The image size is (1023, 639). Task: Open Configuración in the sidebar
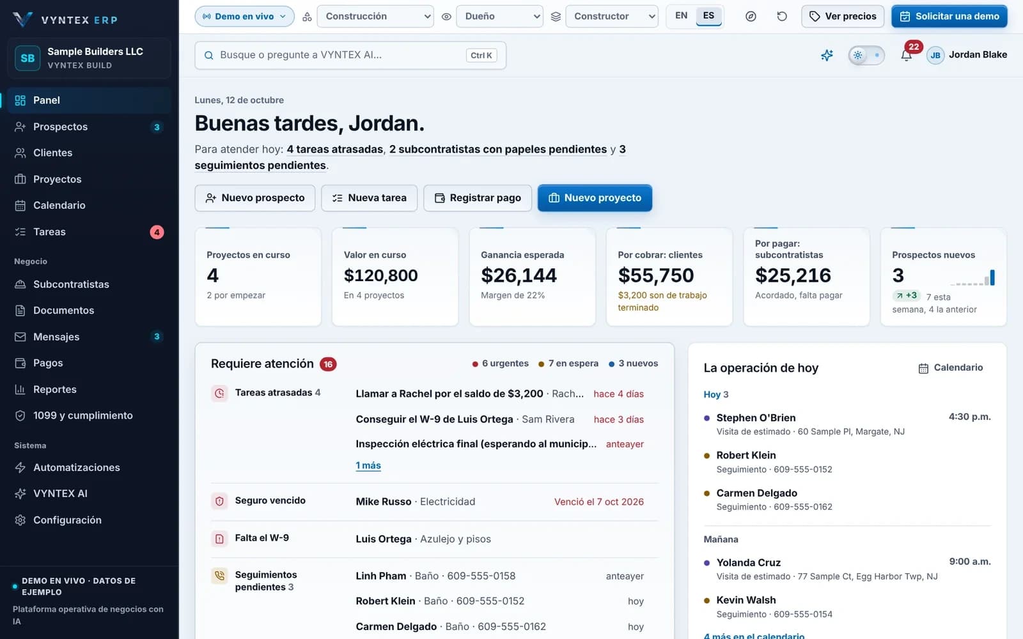[89, 520]
